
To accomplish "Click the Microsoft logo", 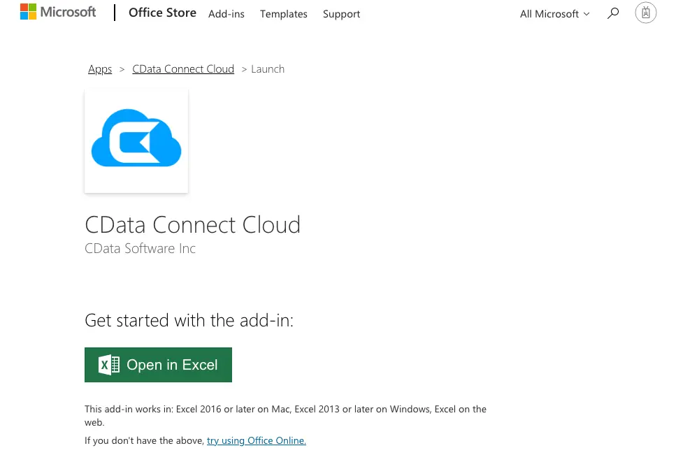I will point(58,12).
